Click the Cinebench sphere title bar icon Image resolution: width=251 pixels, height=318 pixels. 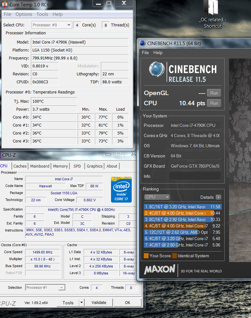pos(143,43)
